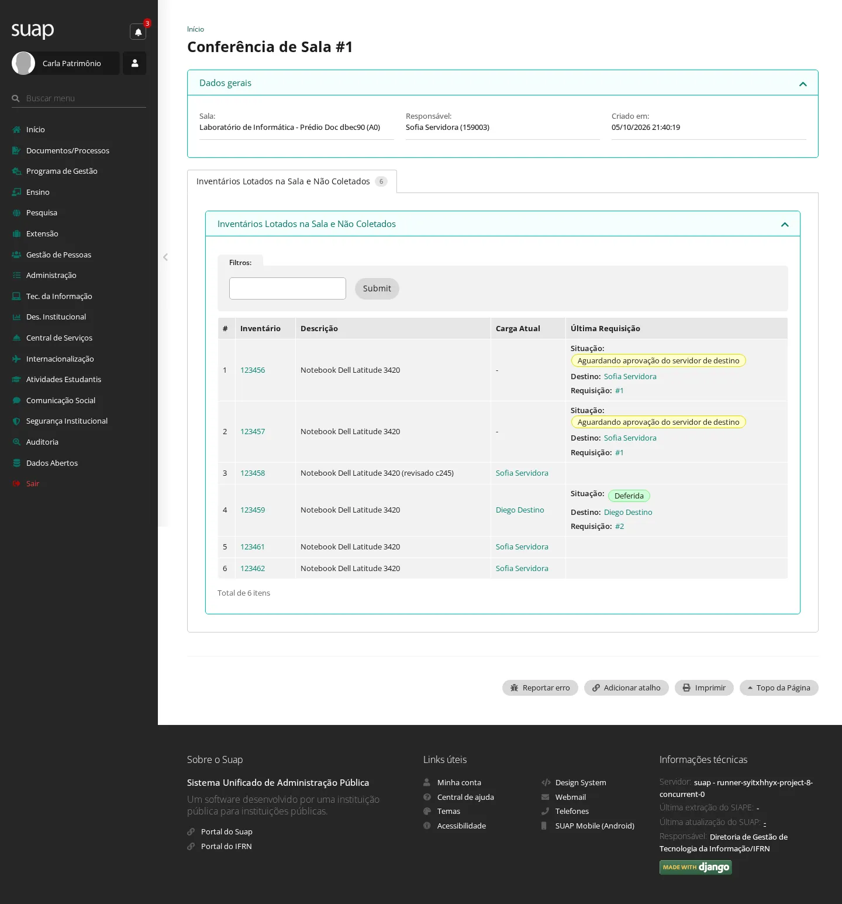Click the Made with Django badge
The image size is (842, 904).
(x=696, y=867)
